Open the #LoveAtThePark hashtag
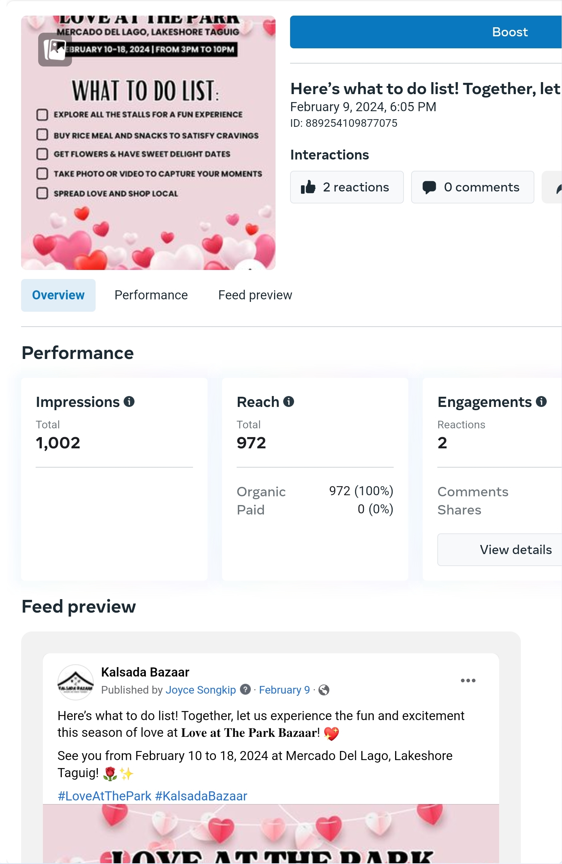Image resolution: width=562 pixels, height=864 pixels. click(x=104, y=796)
